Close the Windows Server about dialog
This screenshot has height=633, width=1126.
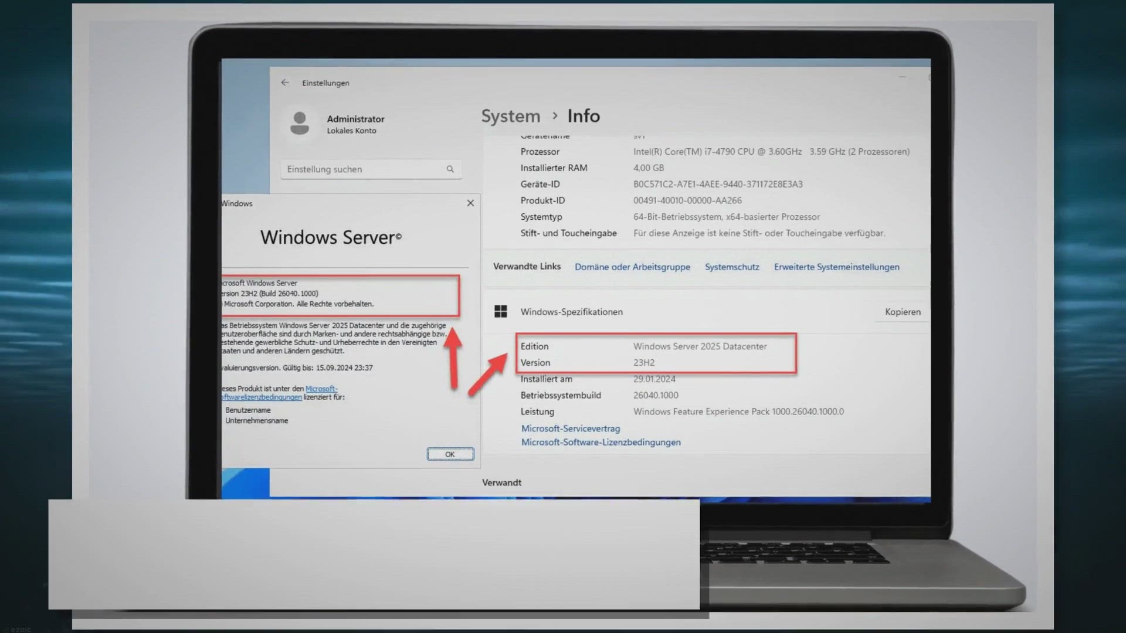click(x=470, y=203)
